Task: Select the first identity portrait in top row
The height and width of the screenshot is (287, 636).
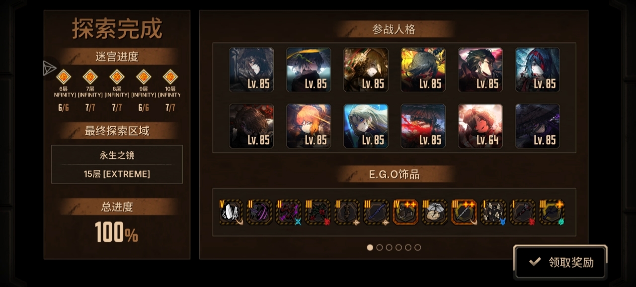Action: point(251,70)
